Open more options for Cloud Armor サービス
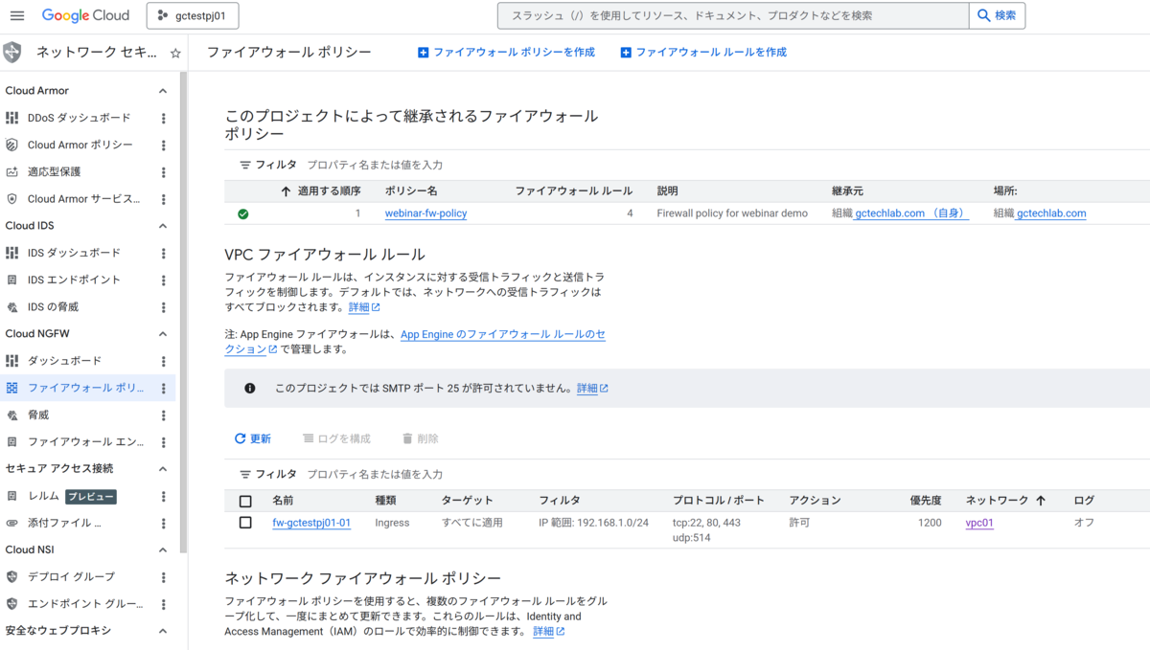The height and width of the screenshot is (650, 1150). tap(163, 199)
